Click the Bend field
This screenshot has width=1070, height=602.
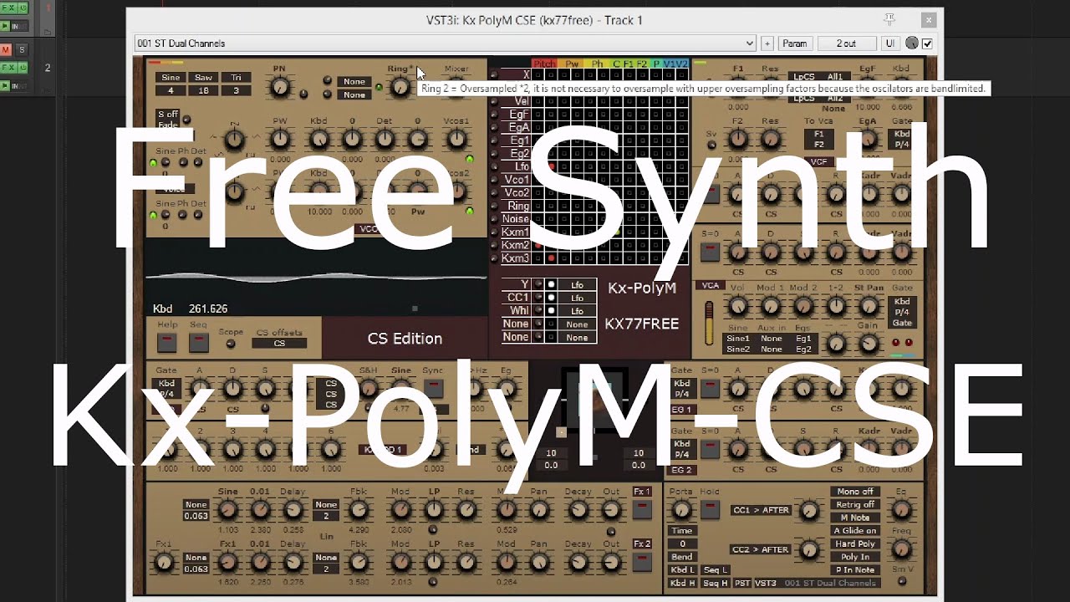[x=682, y=557]
